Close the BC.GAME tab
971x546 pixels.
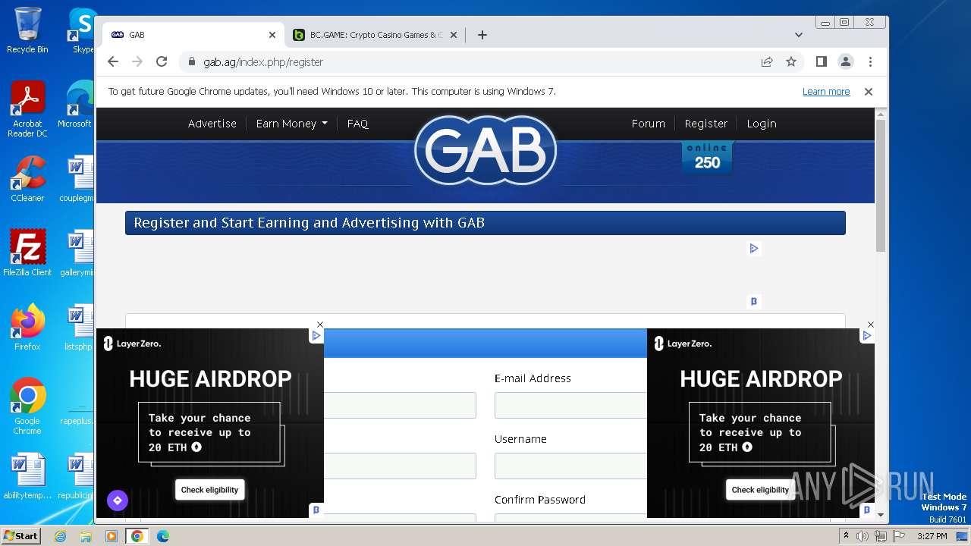pyautogui.click(x=454, y=35)
